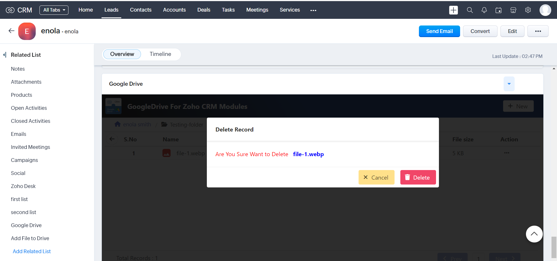
Task: Open the settings gear icon
Action: coord(528,10)
